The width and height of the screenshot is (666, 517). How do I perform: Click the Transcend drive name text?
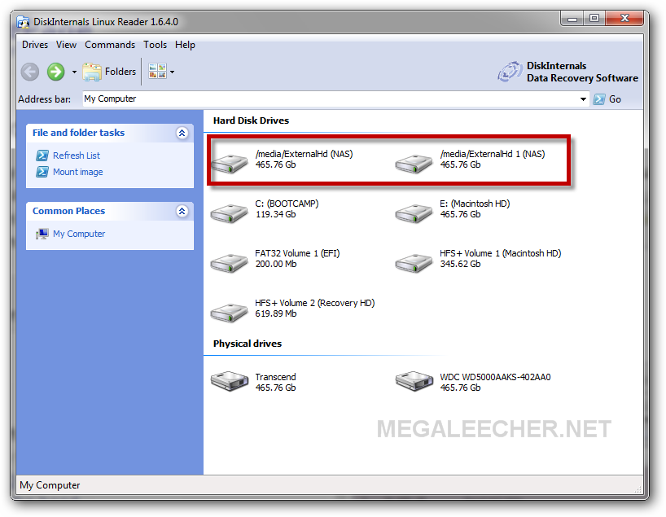(x=276, y=377)
